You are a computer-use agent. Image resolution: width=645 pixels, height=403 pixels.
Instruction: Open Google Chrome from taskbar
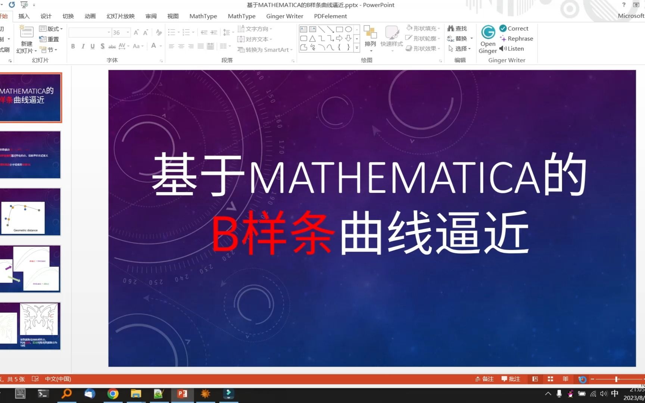[x=113, y=394]
